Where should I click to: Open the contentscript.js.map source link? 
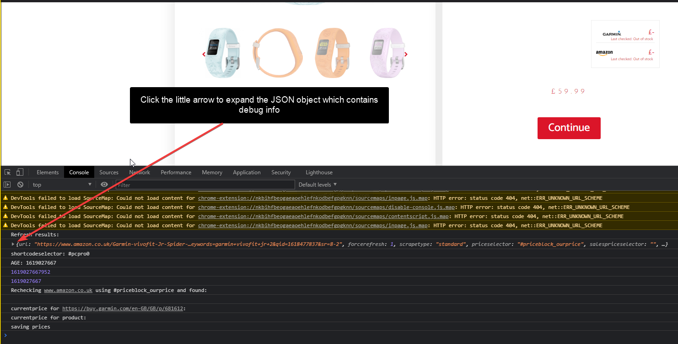pyautogui.click(x=323, y=216)
